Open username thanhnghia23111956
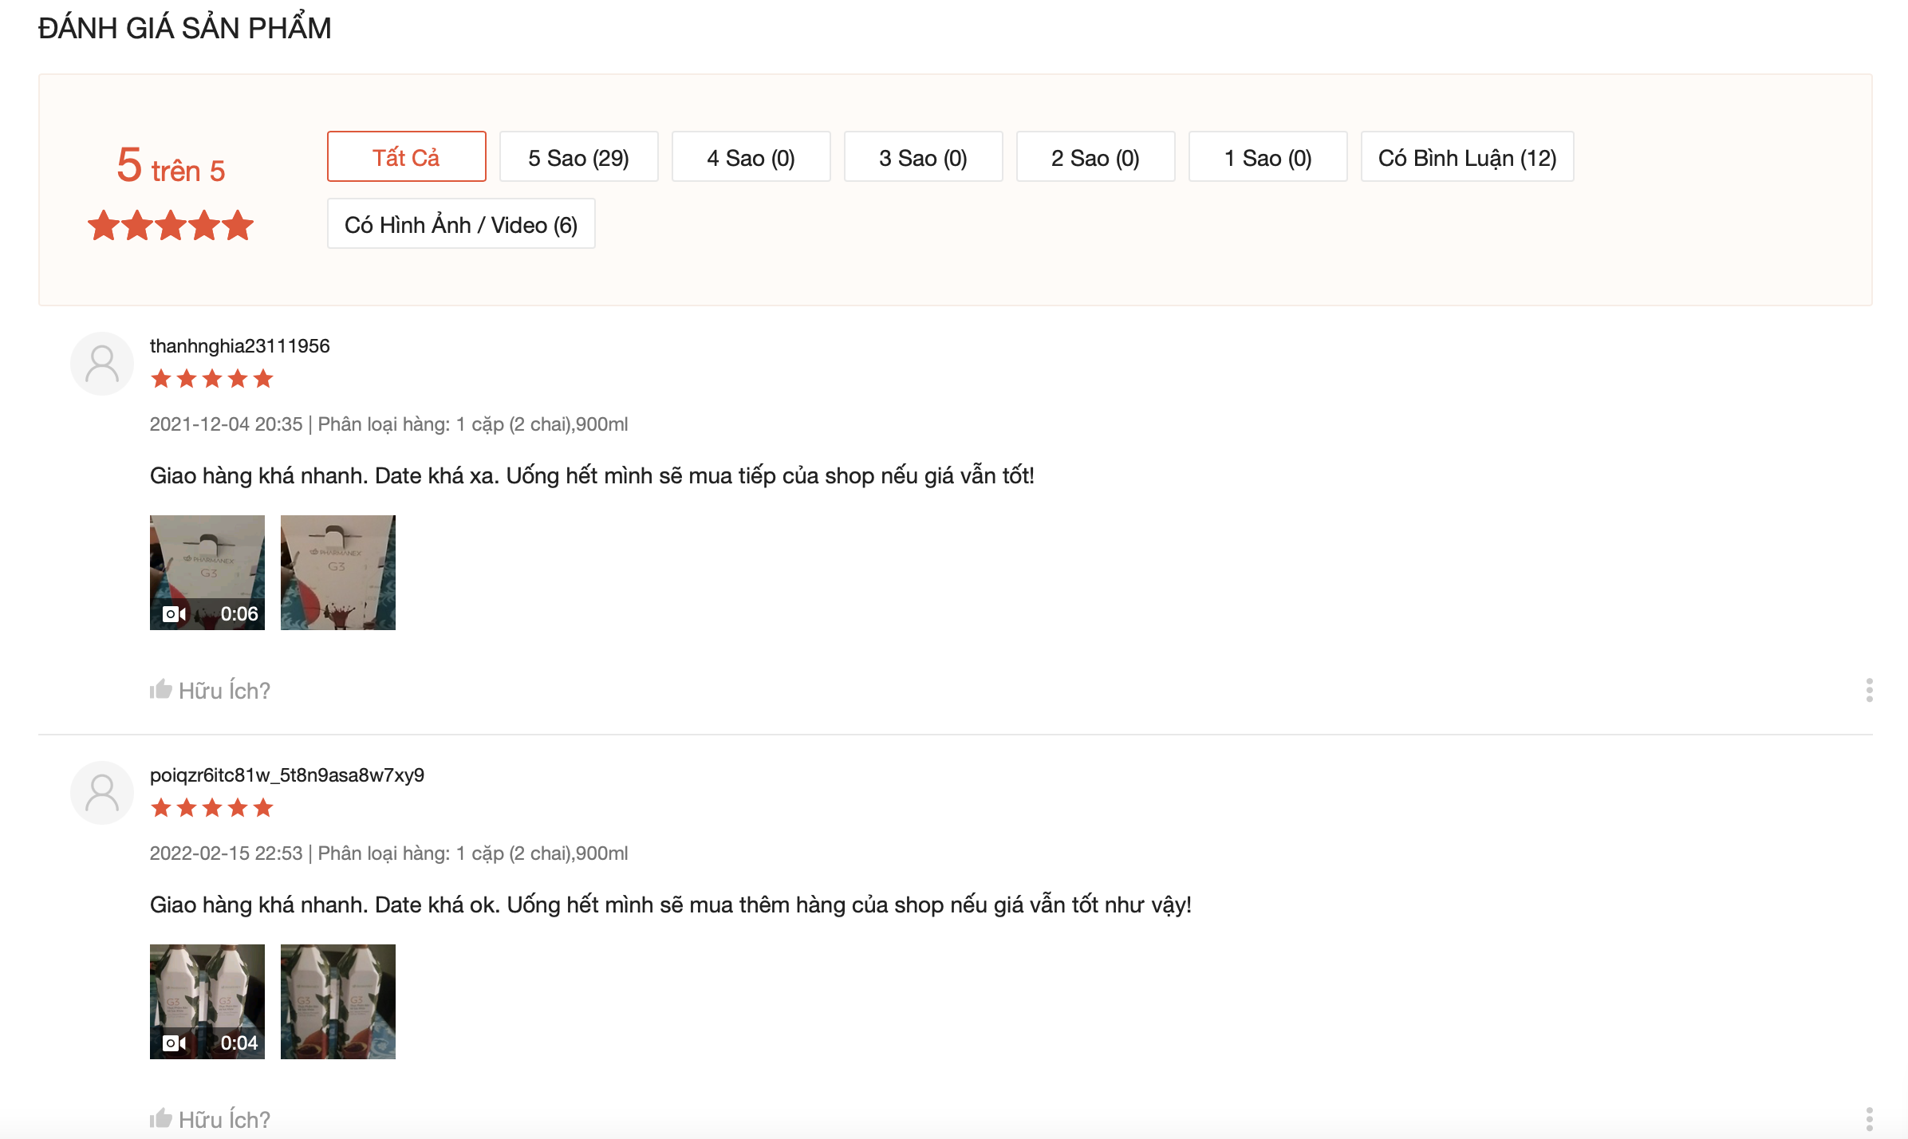 tap(239, 345)
